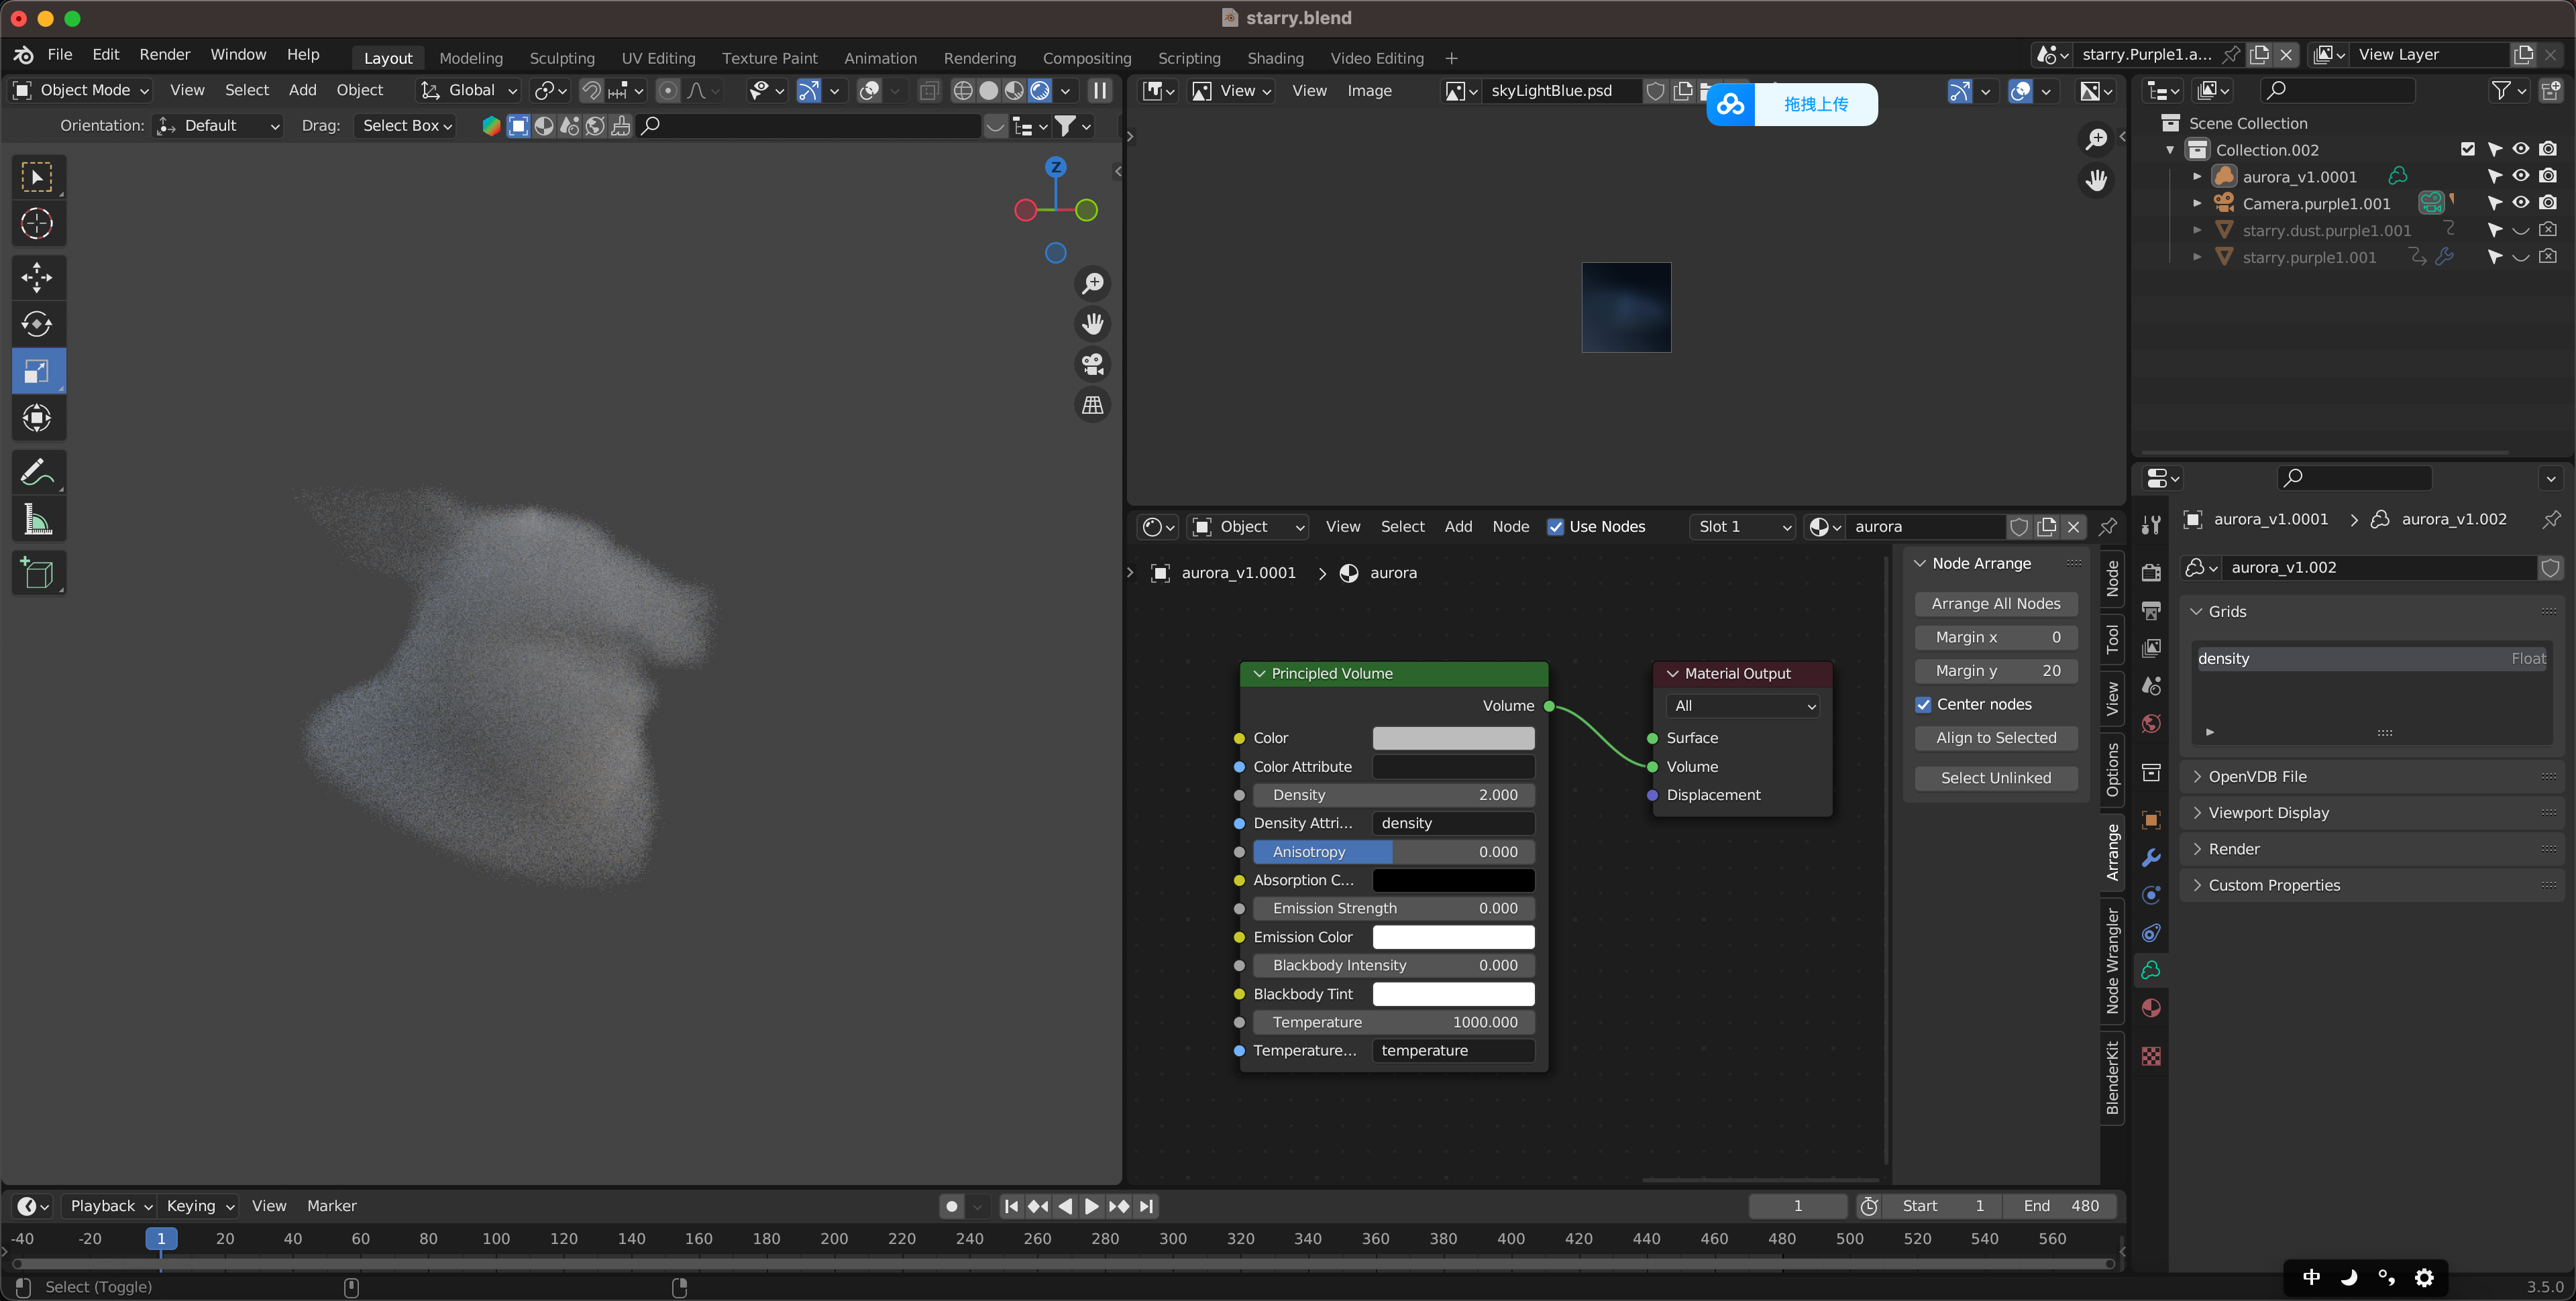Toggle Collection.002 exclude checkbox
This screenshot has width=2576, height=1301.
(x=2468, y=149)
